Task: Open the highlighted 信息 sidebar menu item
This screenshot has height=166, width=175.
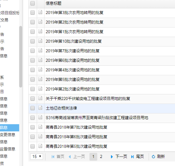Action: tap(9, 128)
